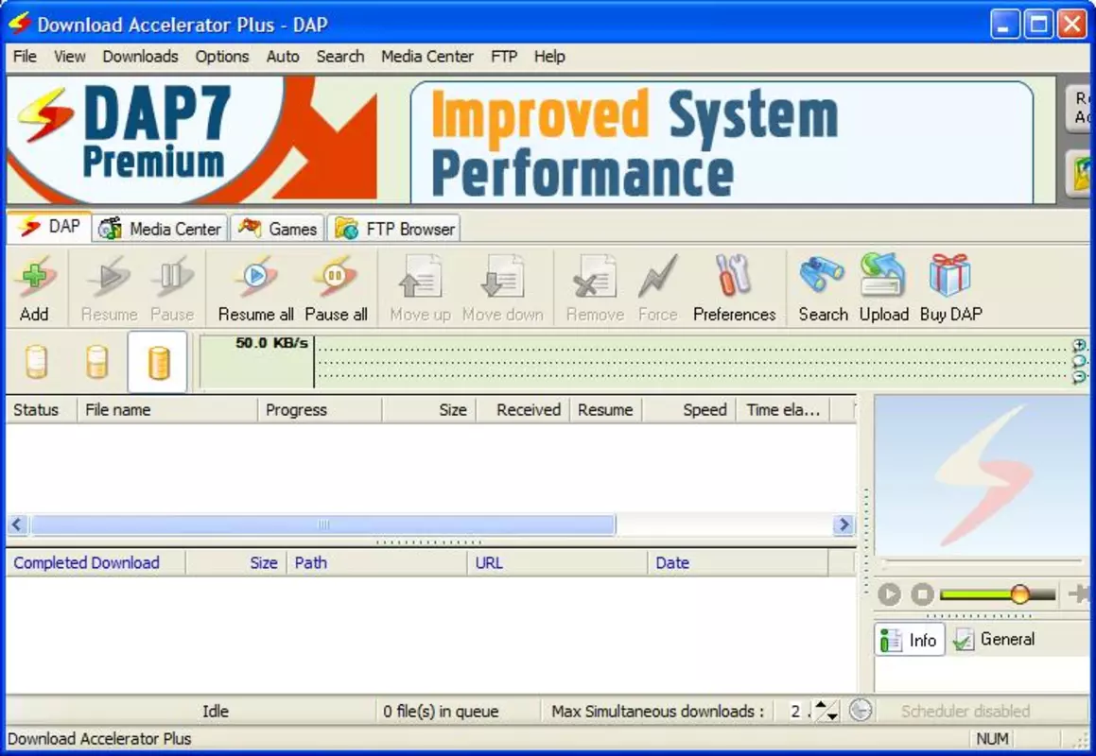Click the media player stop button

[923, 594]
